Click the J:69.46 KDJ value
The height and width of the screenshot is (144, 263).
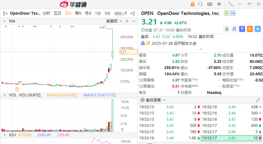coord(63,135)
